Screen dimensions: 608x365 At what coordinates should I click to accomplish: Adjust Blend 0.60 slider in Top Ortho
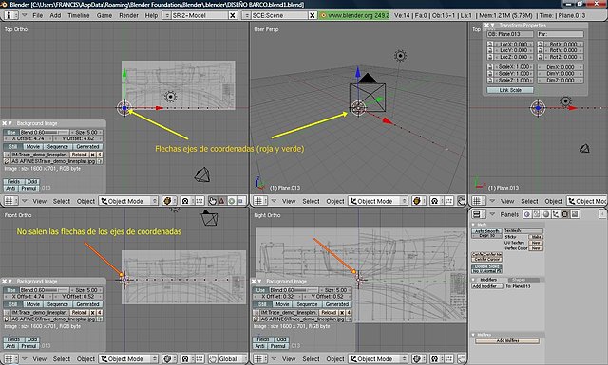tap(45, 132)
